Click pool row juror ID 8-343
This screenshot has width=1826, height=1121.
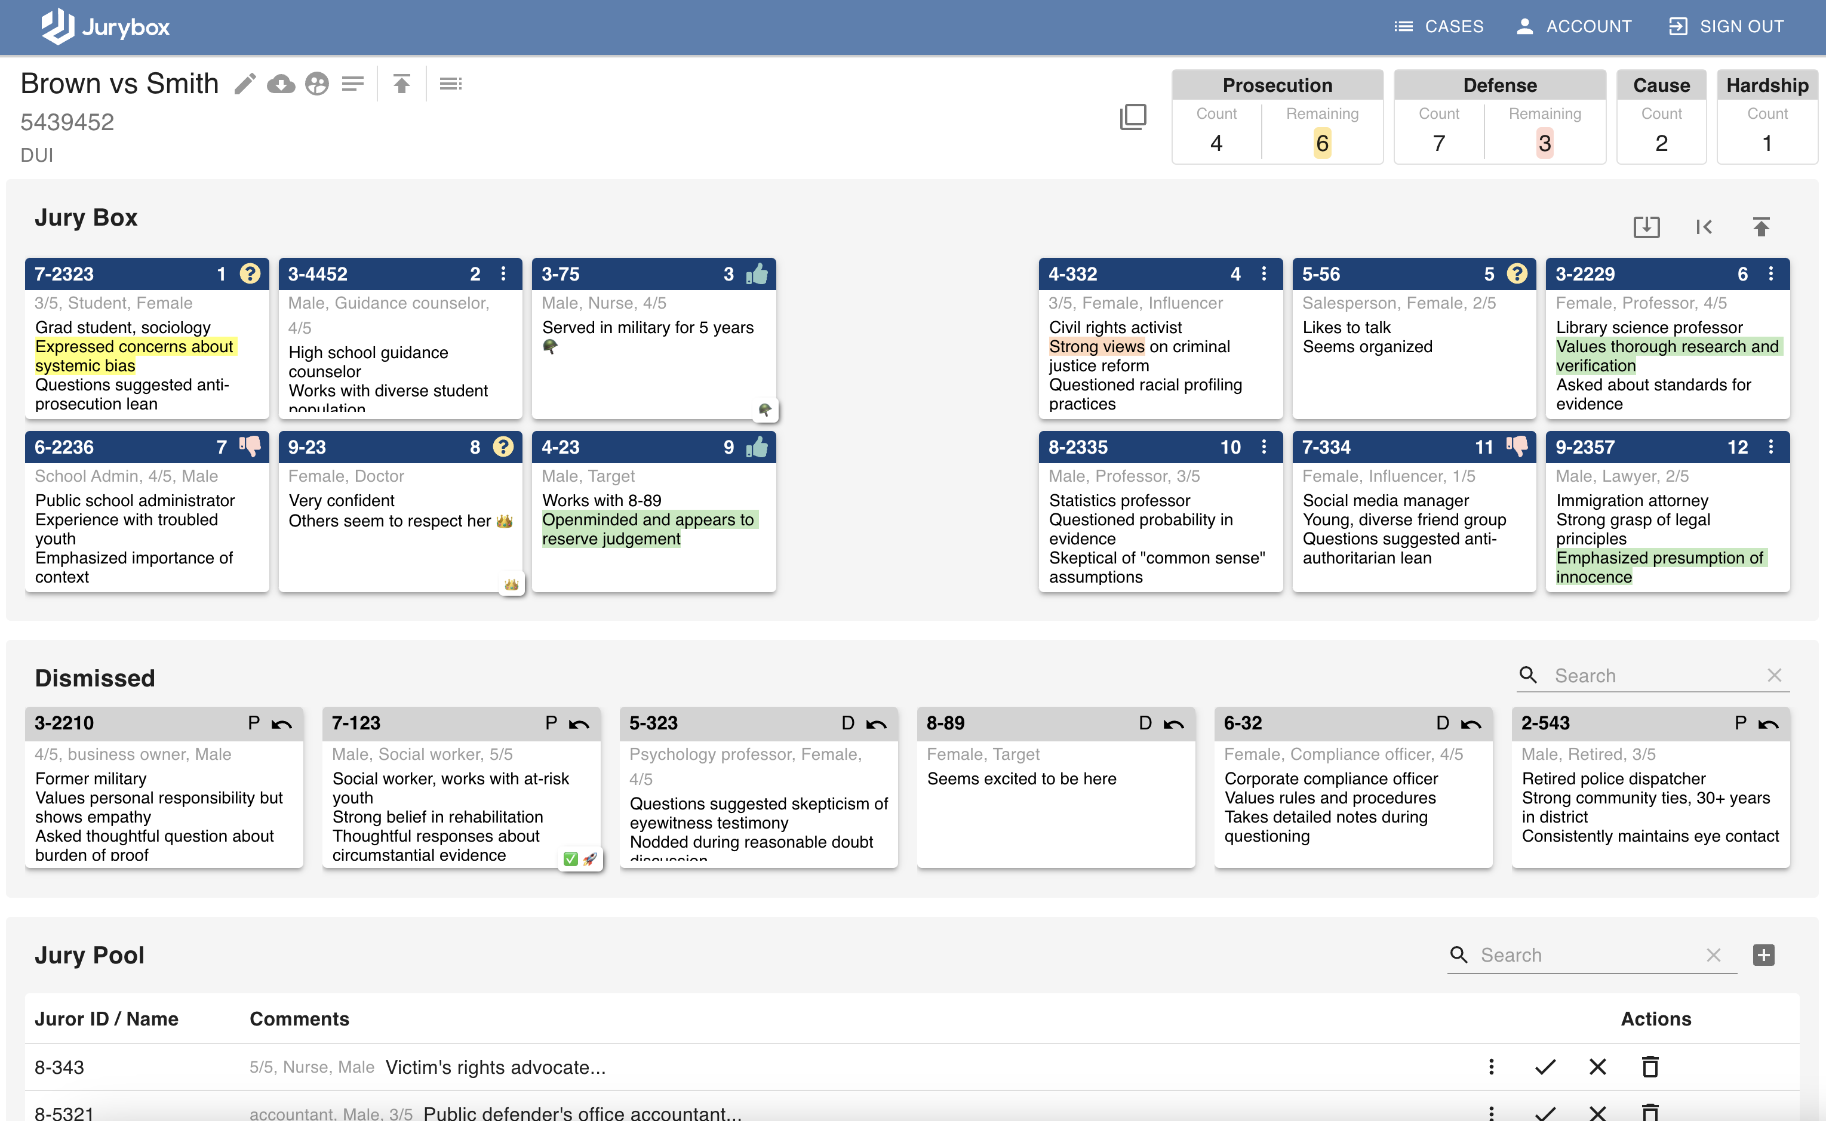(59, 1067)
